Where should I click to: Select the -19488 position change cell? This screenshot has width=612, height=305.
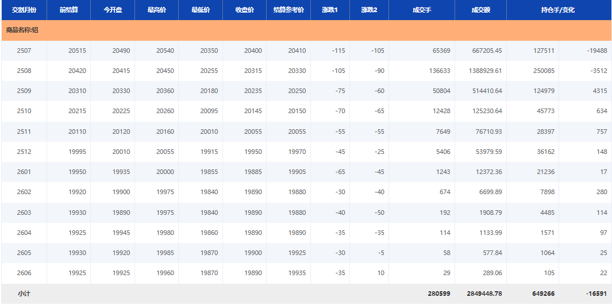[x=596, y=51]
